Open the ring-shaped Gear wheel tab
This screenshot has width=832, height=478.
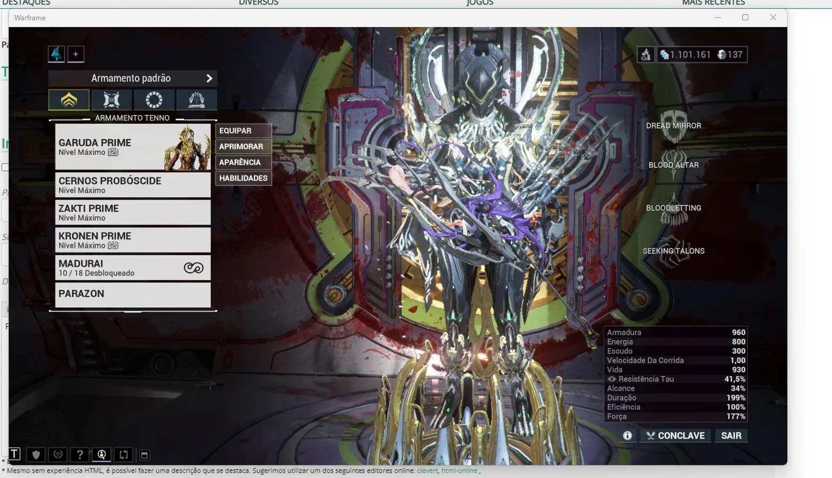[x=154, y=100]
